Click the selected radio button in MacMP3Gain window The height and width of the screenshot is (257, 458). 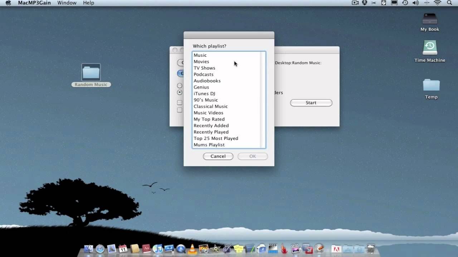(180, 92)
